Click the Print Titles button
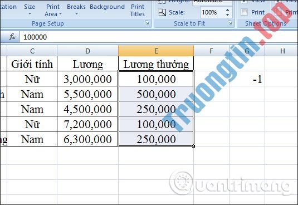This screenshot has height=205, width=298. [x=138, y=10]
